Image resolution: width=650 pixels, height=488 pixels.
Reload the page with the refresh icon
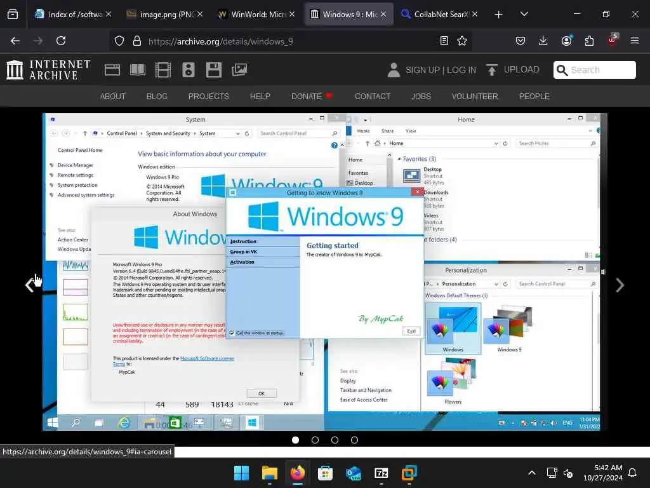pyautogui.click(x=61, y=41)
